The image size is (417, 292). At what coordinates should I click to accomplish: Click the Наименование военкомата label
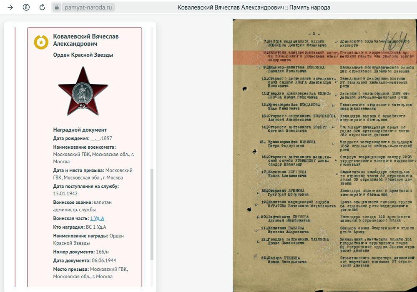pos(84,147)
